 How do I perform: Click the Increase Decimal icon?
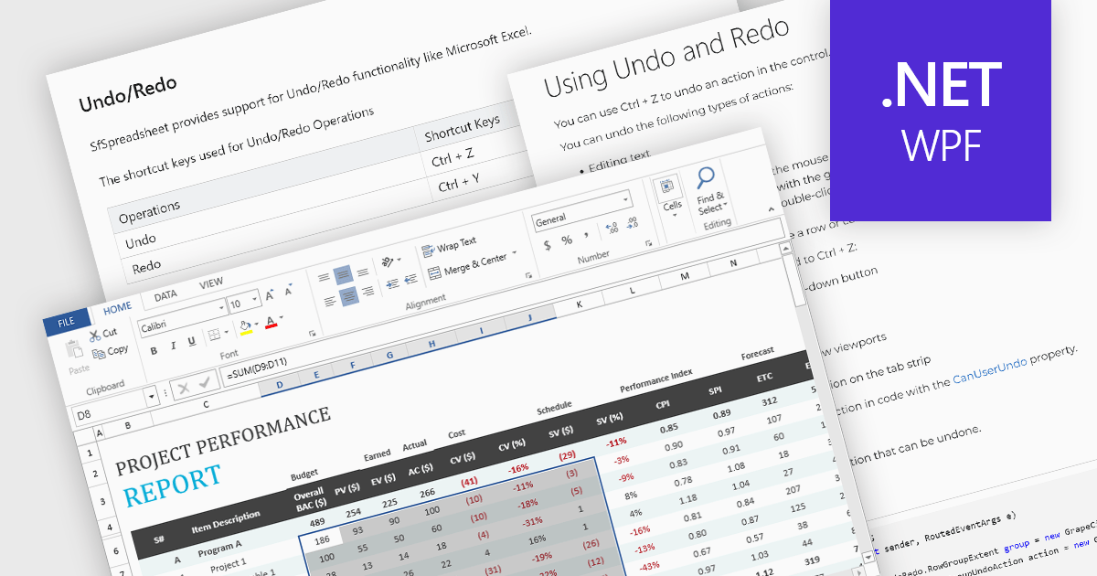coord(612,227)
